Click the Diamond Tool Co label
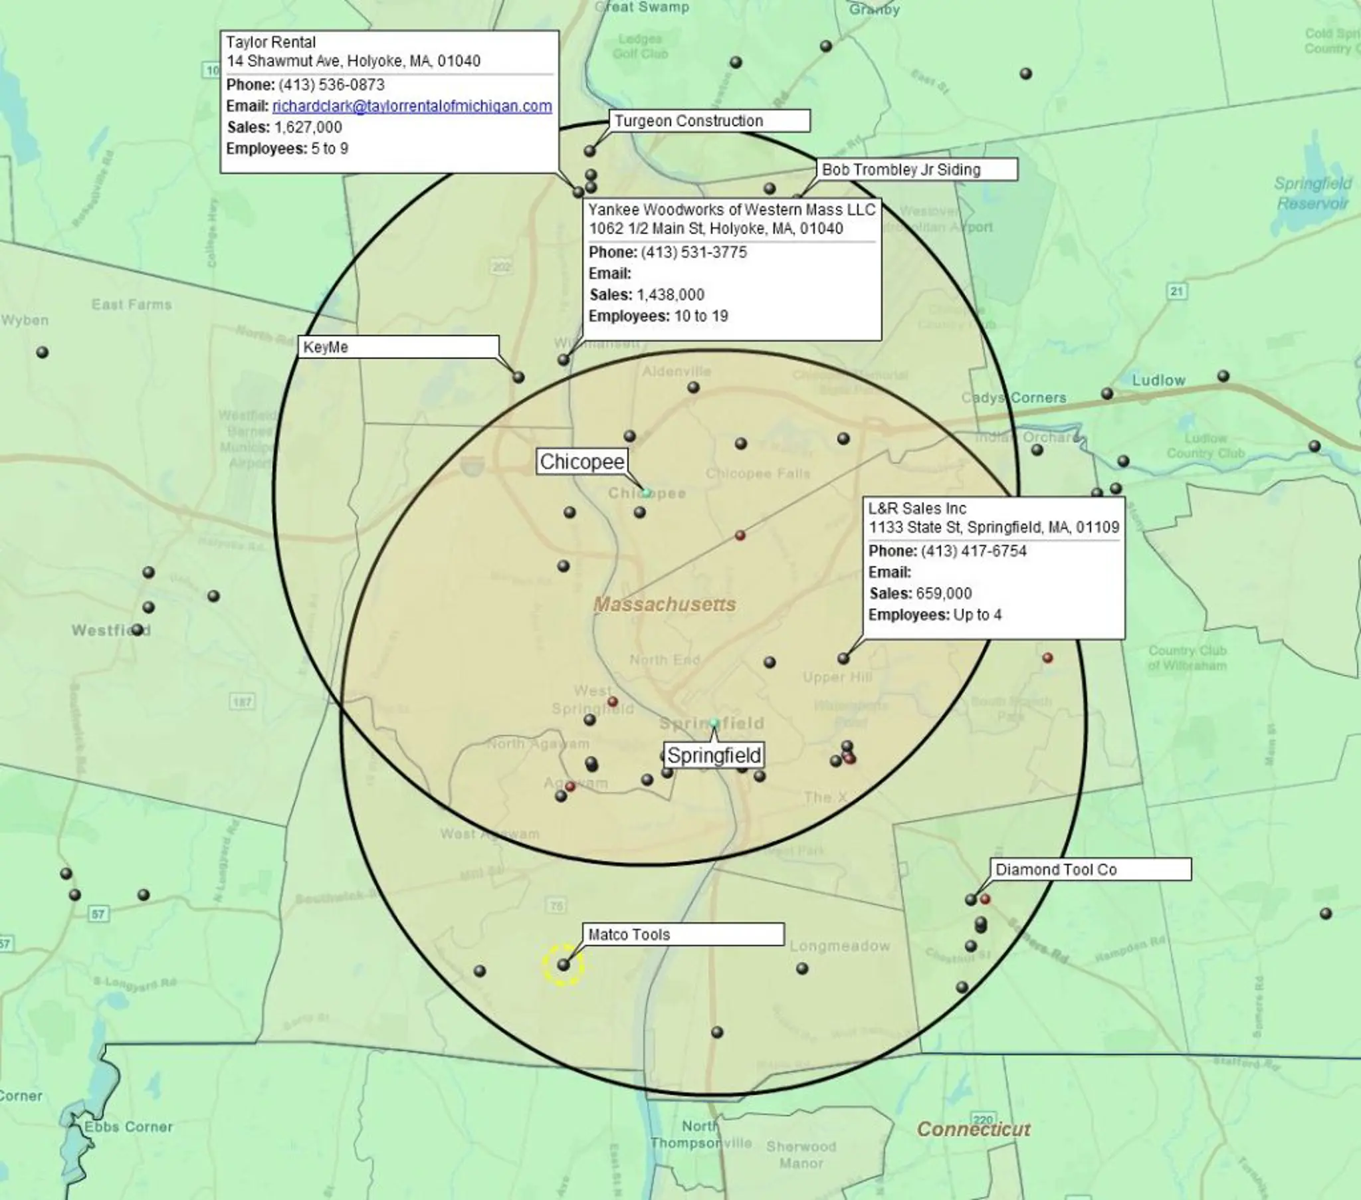 pos(1091,870)
